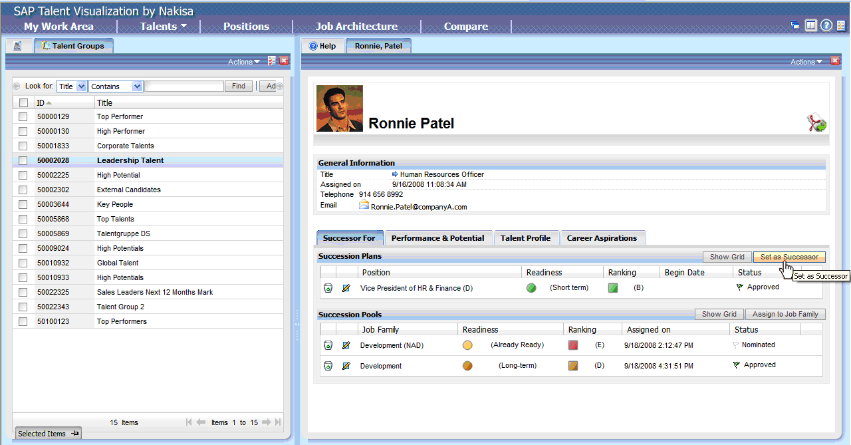Open the Look for Title field dropdown
This screenshot has width=851, height=445.
click(x=72, y=86)
